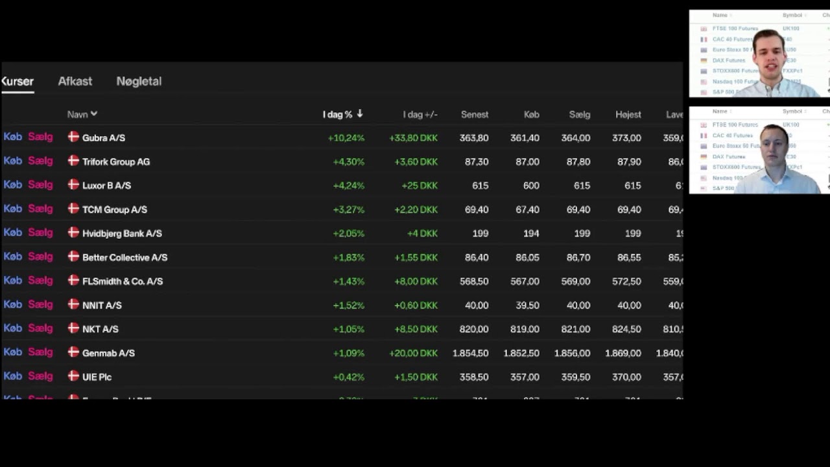This screenshot has height=467, width=830.
Task: Click Sælg for UIE Plc
Action: tap(40, 376)
